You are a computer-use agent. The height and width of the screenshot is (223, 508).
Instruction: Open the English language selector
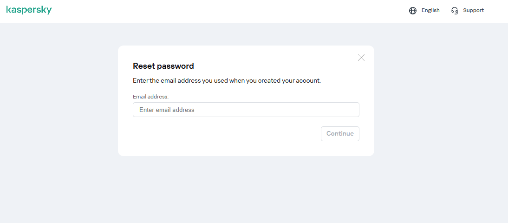[x=430, y=10]
